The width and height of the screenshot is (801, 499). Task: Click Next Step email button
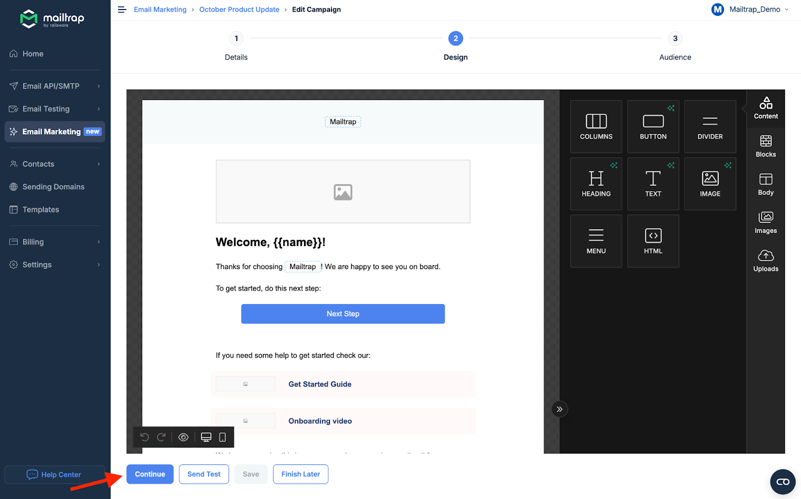click(343, 314)
